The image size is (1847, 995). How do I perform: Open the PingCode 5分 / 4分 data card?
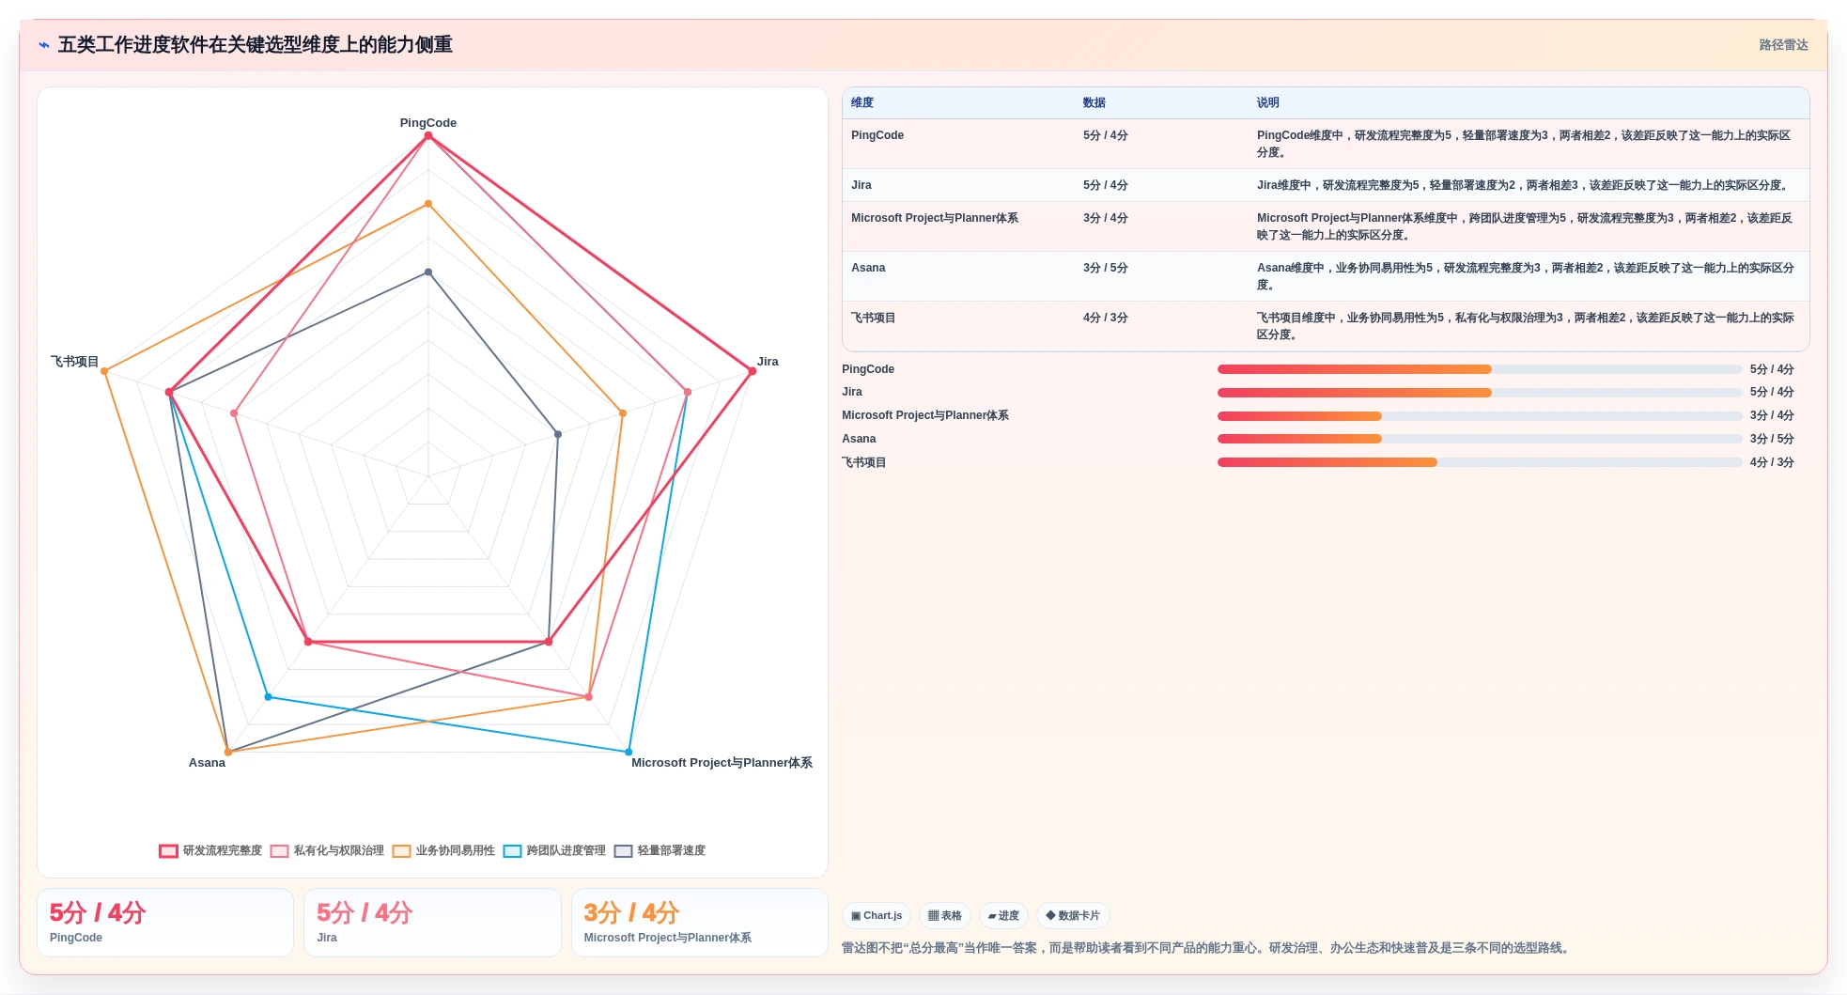pyautogui.click(x=165, y=923)
